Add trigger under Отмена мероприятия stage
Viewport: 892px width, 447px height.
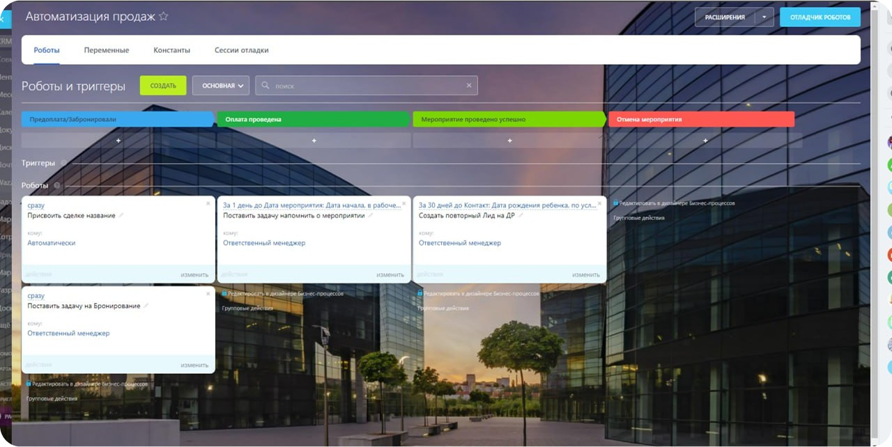(705, 141)
